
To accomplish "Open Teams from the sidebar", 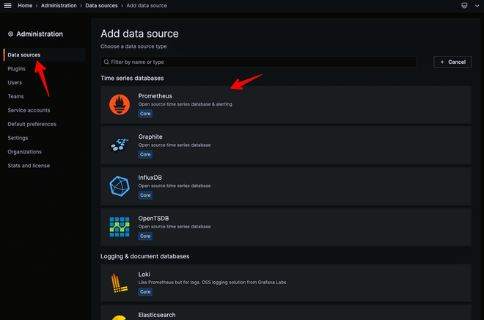I will coord(15,96).
